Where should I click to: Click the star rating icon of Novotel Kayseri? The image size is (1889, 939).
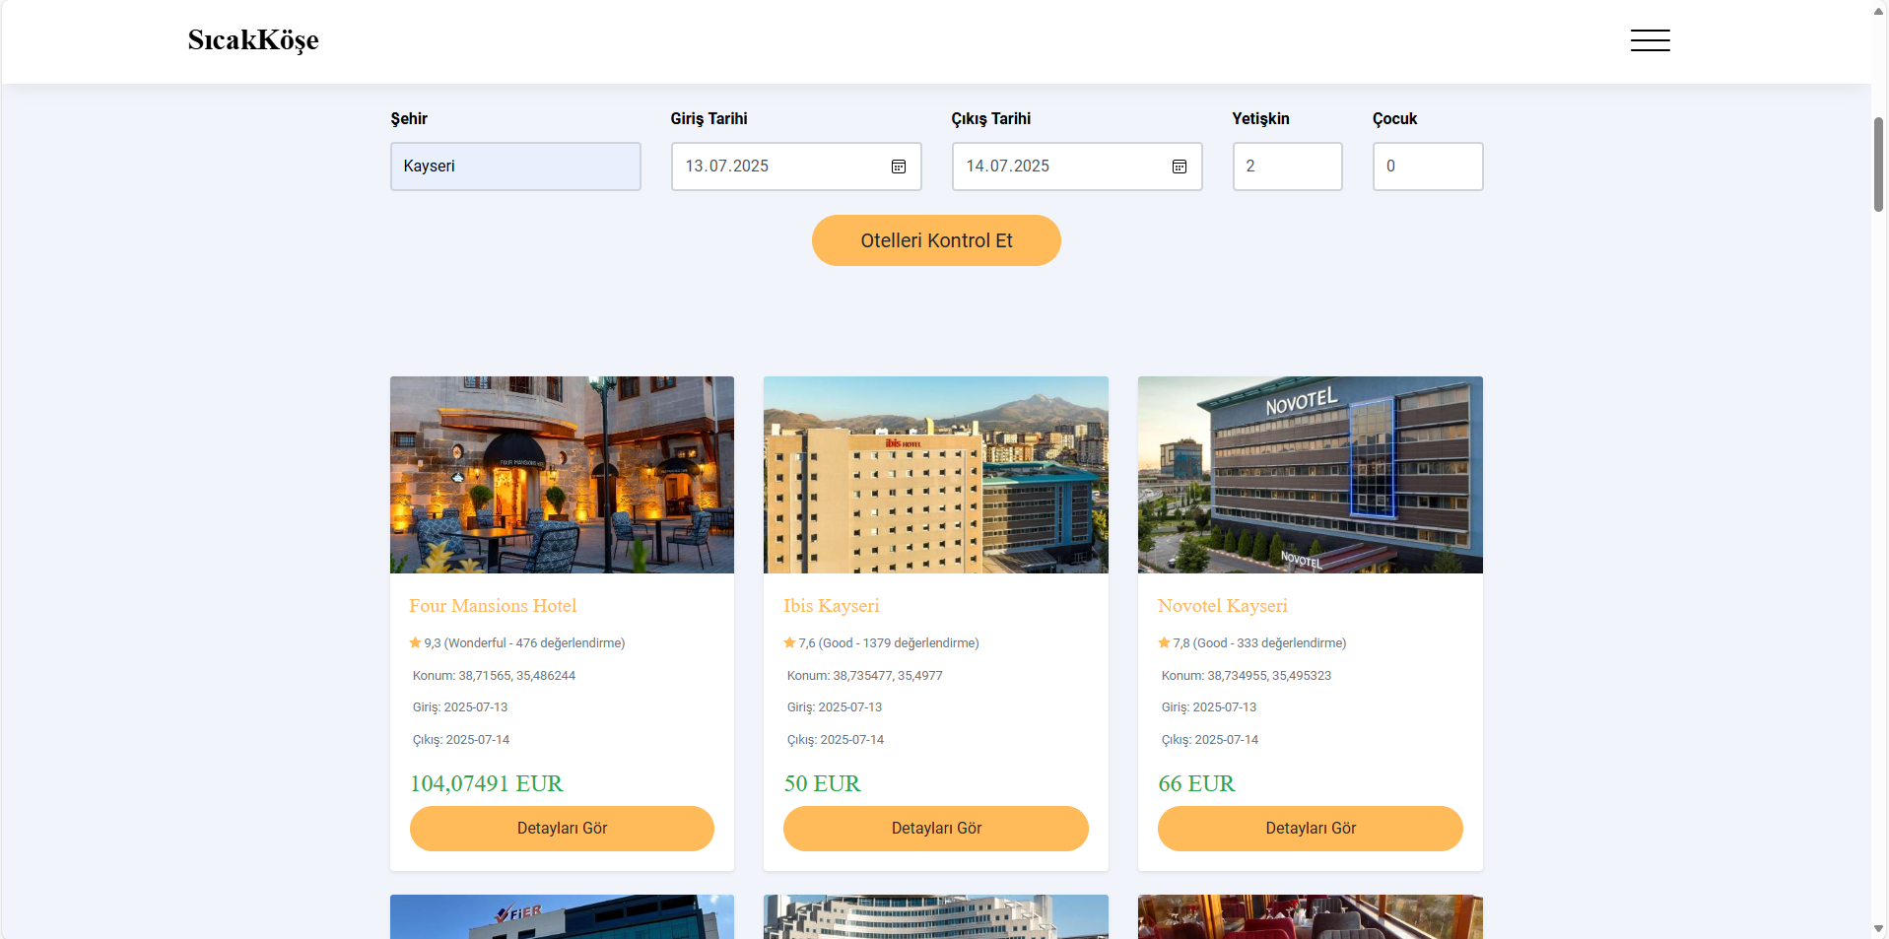tap(1164, 642)
